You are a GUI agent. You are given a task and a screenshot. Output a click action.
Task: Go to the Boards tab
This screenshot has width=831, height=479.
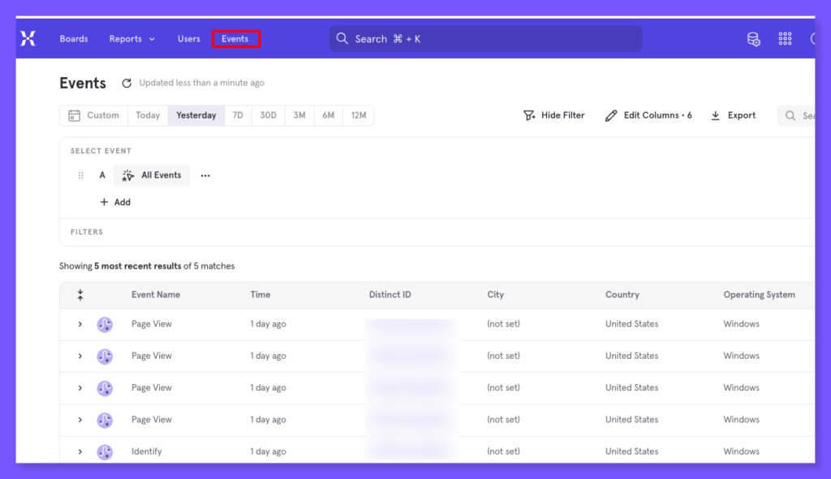pyautogui.click(x=74, y=39)
